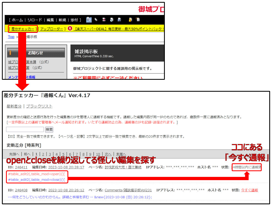Click the floppy-disk style toolbar icon
This screenshot has width=272, height=207.
(119, 20)
